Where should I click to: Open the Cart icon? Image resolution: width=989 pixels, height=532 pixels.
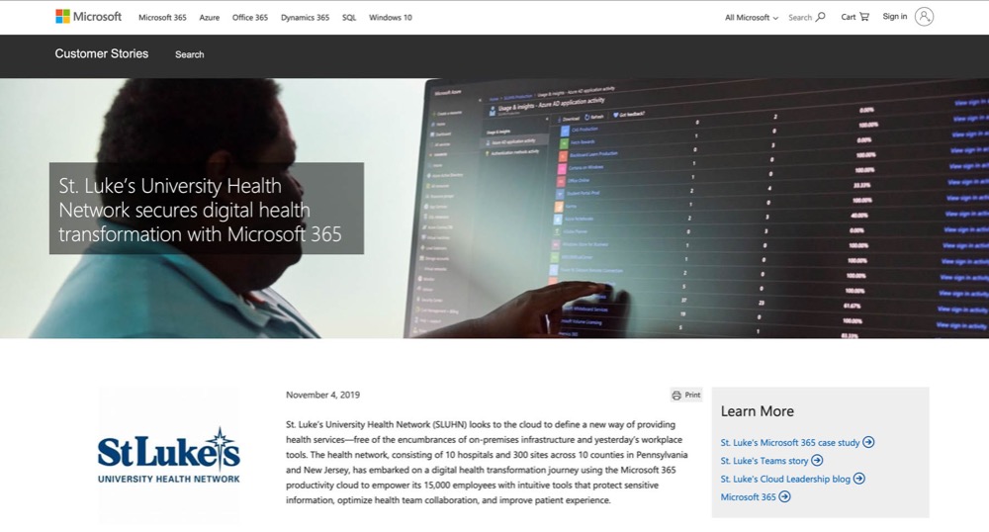864,17
